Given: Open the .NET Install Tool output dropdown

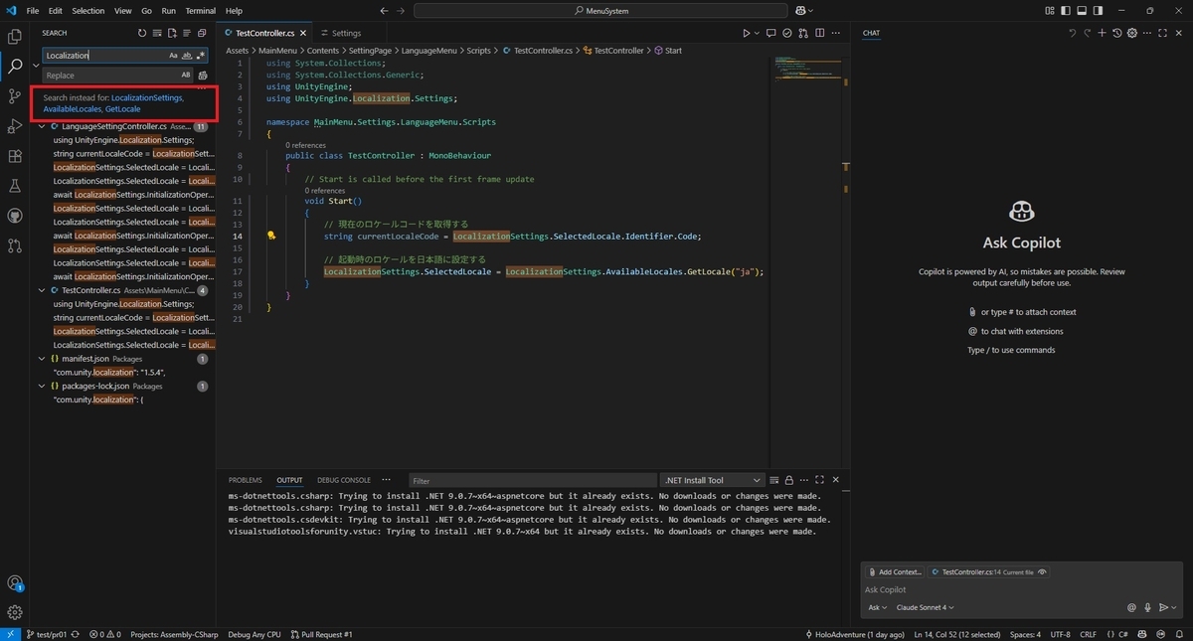Looking at the screenshot, I should click(x=712, y=480).
